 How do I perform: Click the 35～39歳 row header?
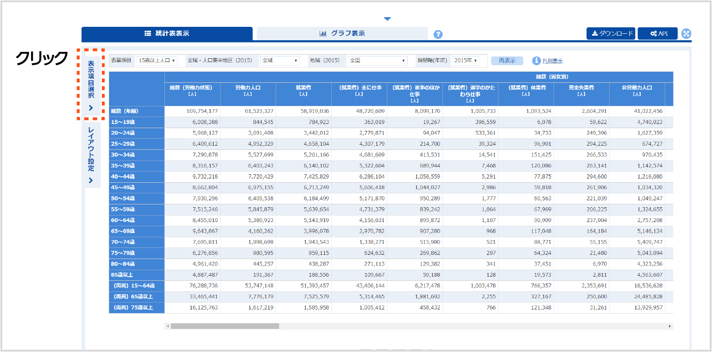pos(137,166)
